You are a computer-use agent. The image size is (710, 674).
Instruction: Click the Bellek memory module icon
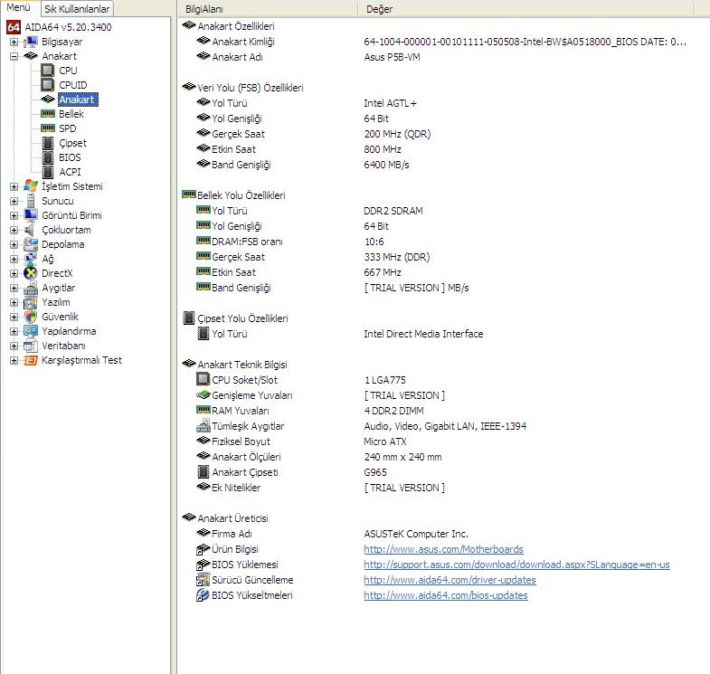click(48, 114)
